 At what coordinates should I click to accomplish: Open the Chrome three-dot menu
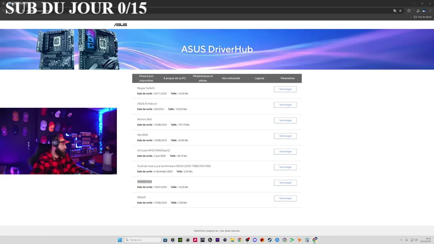[430, 11]
